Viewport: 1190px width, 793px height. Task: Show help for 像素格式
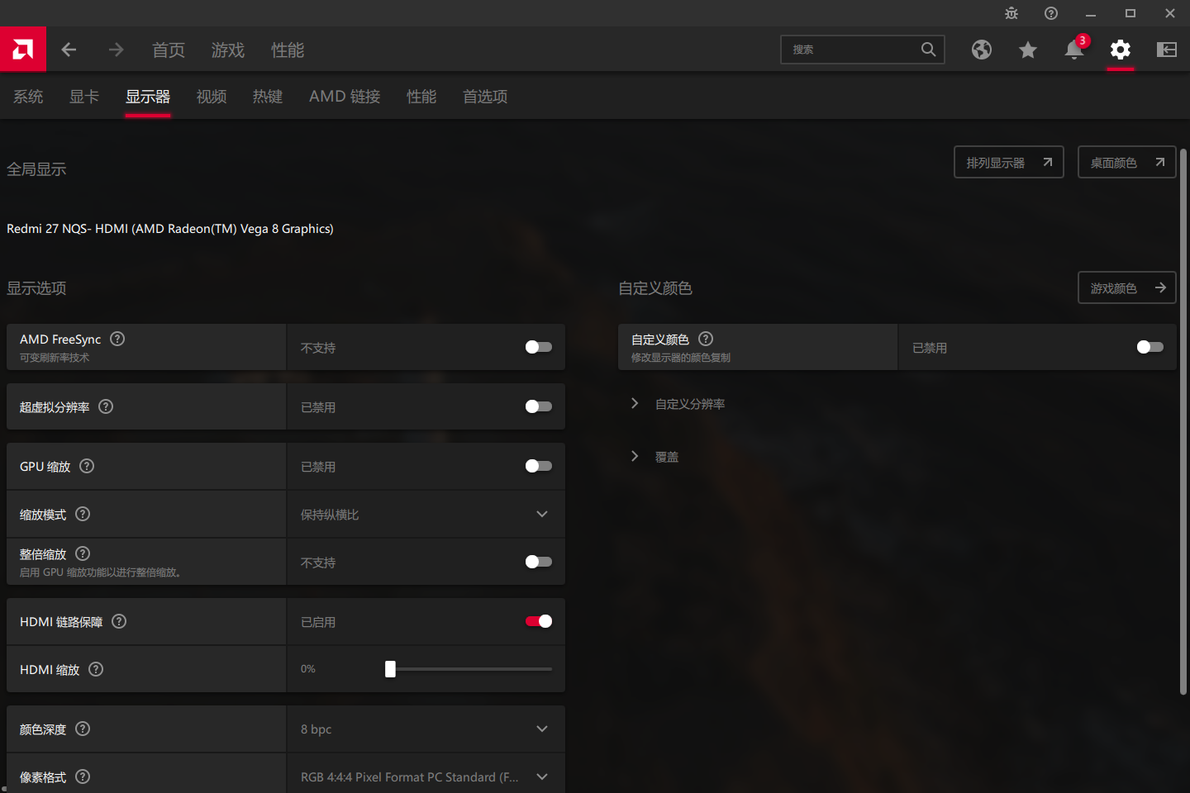(83, 776)
